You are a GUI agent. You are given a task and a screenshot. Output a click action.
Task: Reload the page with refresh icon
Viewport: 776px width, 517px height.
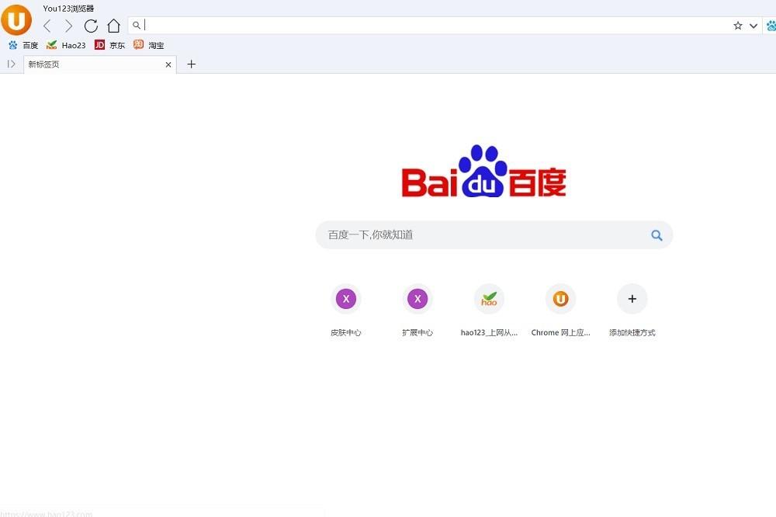[91, 26]
